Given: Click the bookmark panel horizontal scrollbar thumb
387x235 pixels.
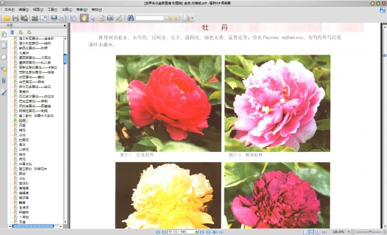Looking at the screenshot, I should pyautogui.click(x=33, y=226).
